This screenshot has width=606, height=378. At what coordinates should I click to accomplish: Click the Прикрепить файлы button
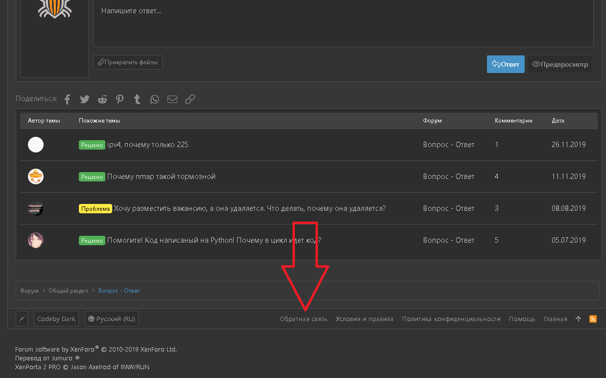(x=128, y=62)
